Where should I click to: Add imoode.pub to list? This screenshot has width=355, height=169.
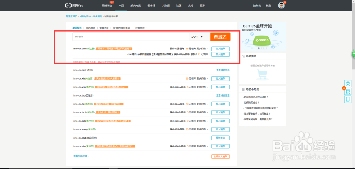(x=220, y=121)
